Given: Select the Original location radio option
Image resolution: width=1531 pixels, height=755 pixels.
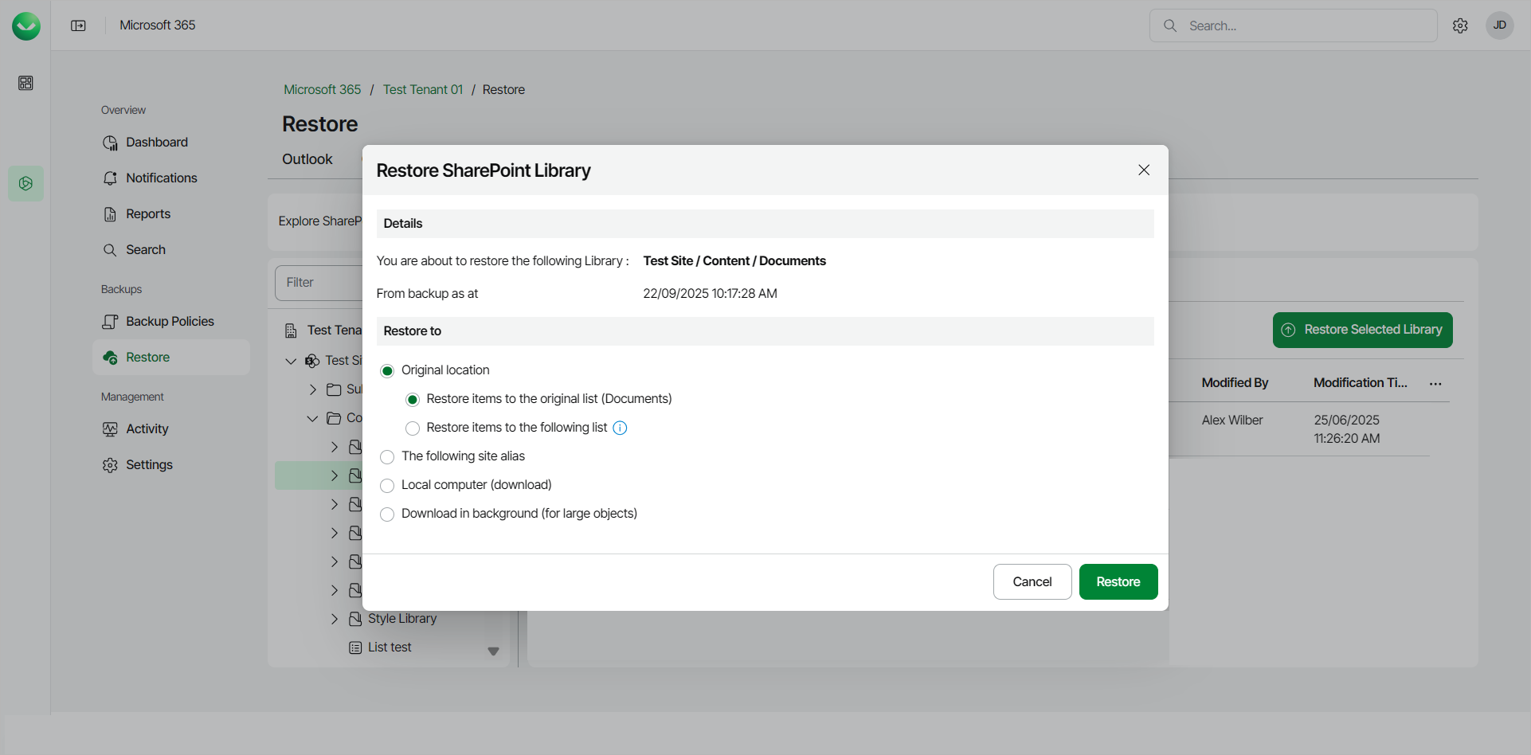Looking at the screenshot, I should (387, 371).
